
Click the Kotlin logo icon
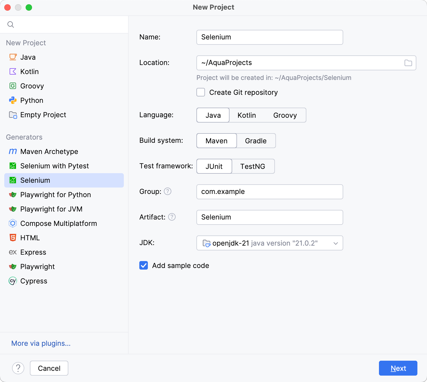coord(13,71)
